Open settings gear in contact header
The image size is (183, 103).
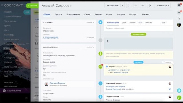[150, 5]
